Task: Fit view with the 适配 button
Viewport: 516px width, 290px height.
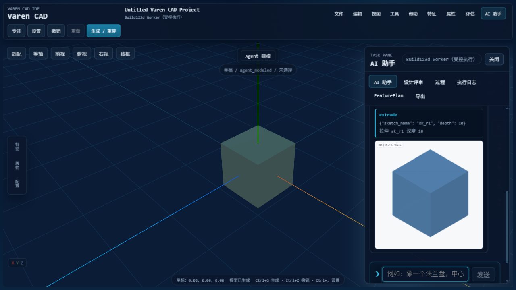Action: [x=17, y=54]
